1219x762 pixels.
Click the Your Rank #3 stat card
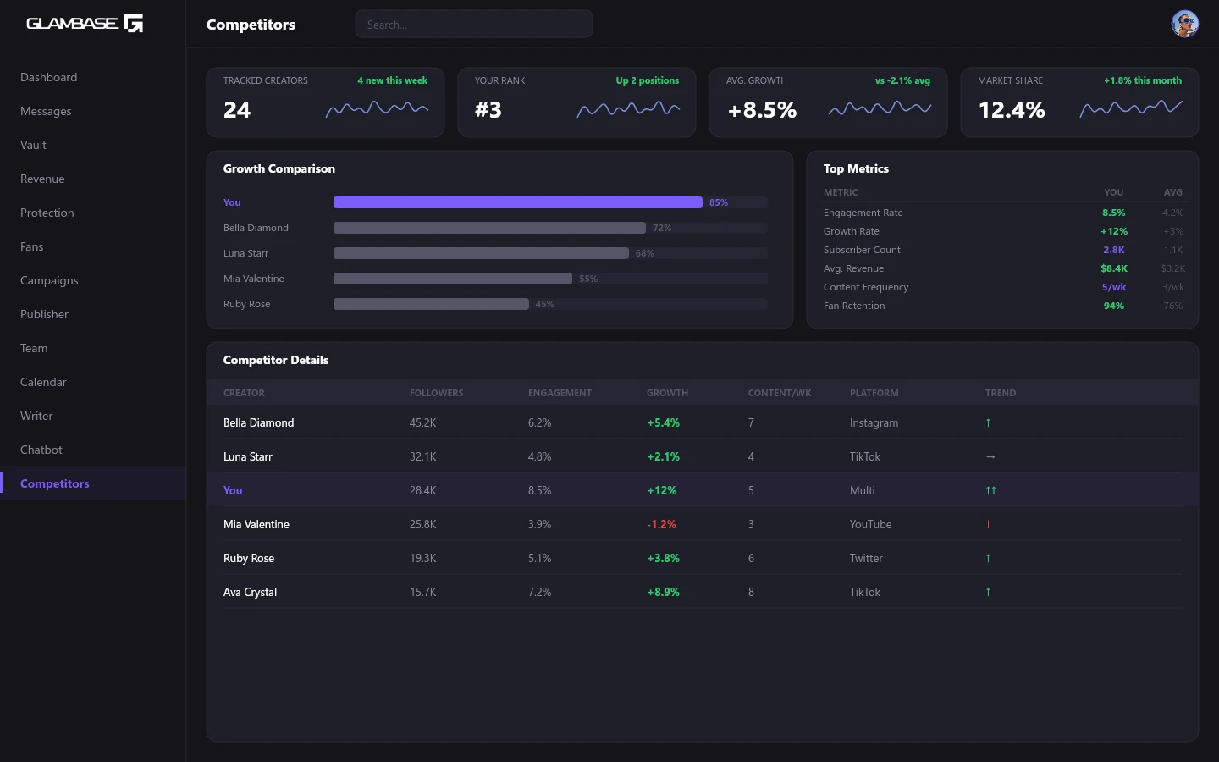pyautogui.click(x=576, y=102)
